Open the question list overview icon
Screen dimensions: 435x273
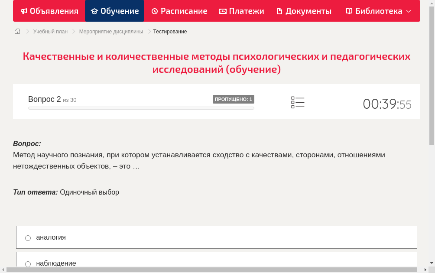(x=298, y=102)
